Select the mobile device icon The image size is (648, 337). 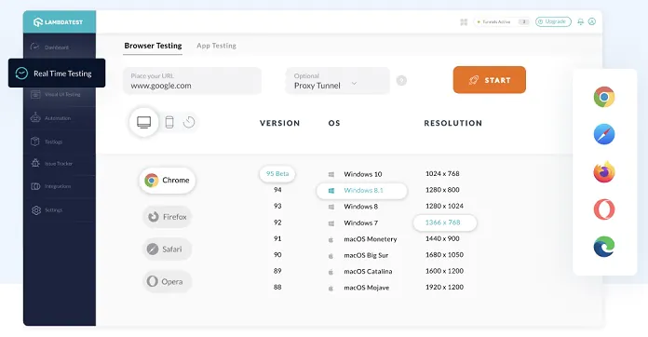(169, 122)
